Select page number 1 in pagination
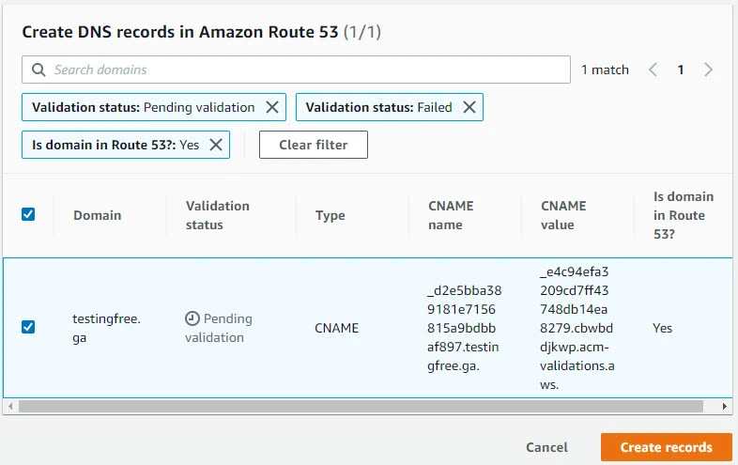 (681, 70)
